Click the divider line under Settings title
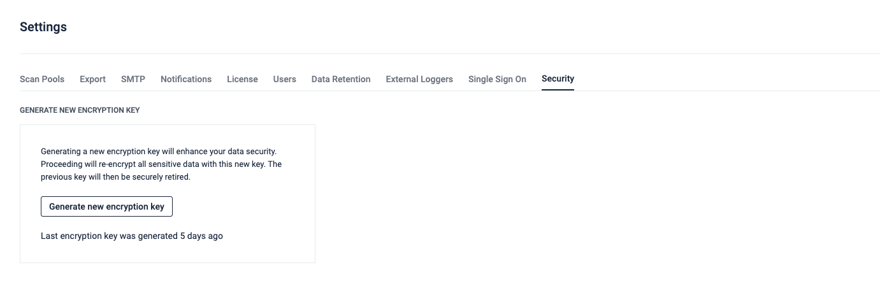 (450, 54)
